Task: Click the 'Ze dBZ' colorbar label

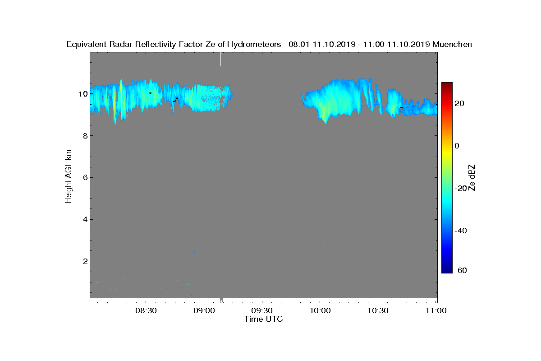Action: coord(472,177)
